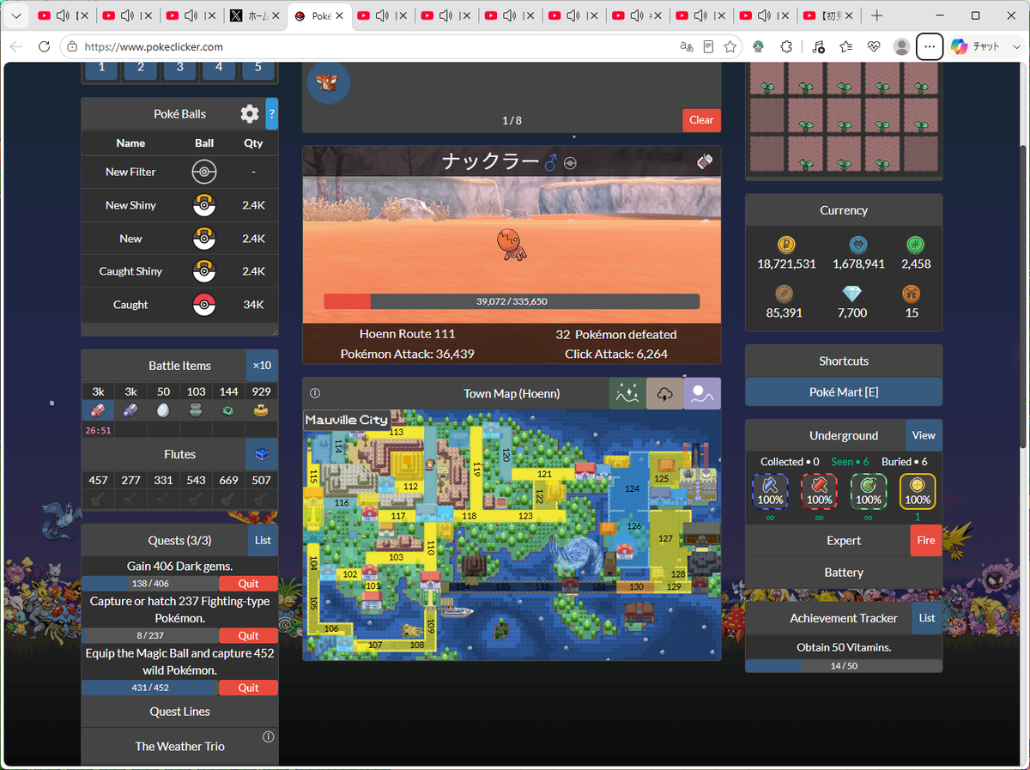Screen dimensions: 1030x770
Task: Quit the Fighting-type capture quest
Action: tap(248, 636)
